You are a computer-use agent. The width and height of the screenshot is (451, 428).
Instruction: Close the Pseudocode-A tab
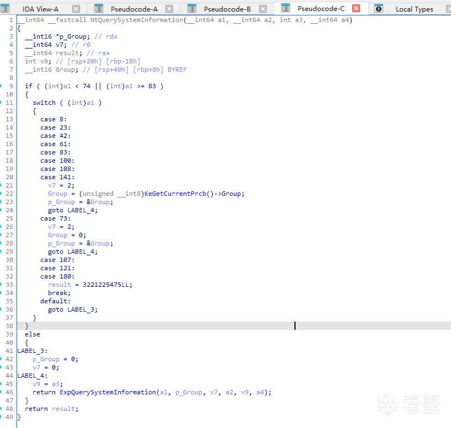click(169, 9)
